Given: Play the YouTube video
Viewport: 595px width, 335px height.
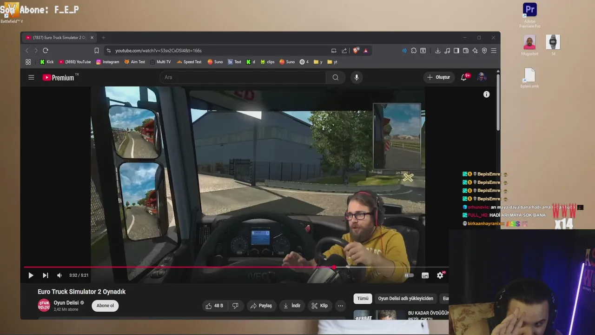Looking at the screenshot, I should click(x=31, y=275).
